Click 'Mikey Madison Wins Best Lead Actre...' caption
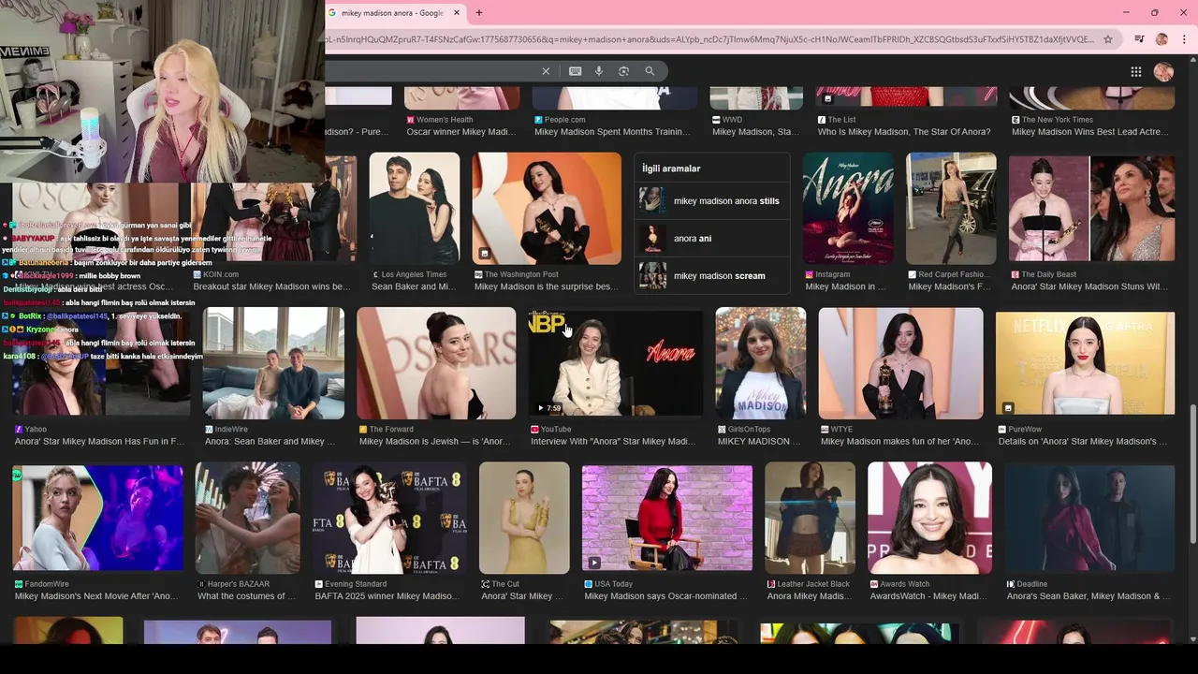Viewport: 1198px width, 674px height. tap(1089, 132)
